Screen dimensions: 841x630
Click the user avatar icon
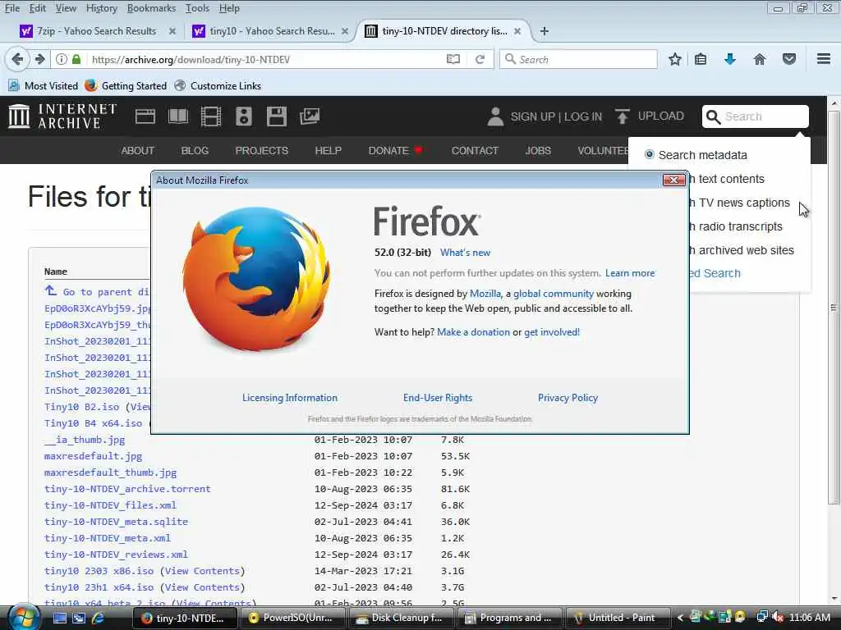coord(495,116)
